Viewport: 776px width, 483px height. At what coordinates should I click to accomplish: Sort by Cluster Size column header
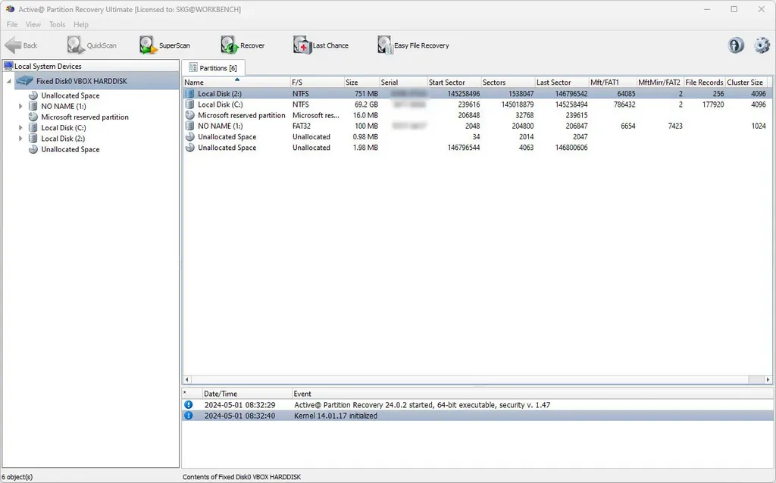tap(746, 82)
